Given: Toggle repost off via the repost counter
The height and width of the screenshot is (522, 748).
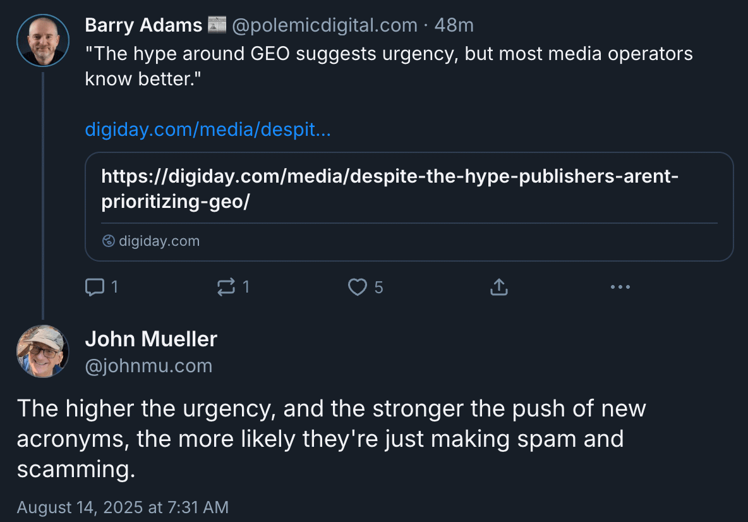Looking at the screenshot, I should pyautogui.click(x=244, y=287).
